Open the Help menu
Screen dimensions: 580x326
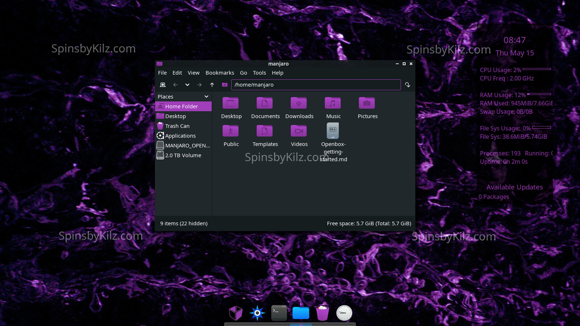[x=278, y=73]
